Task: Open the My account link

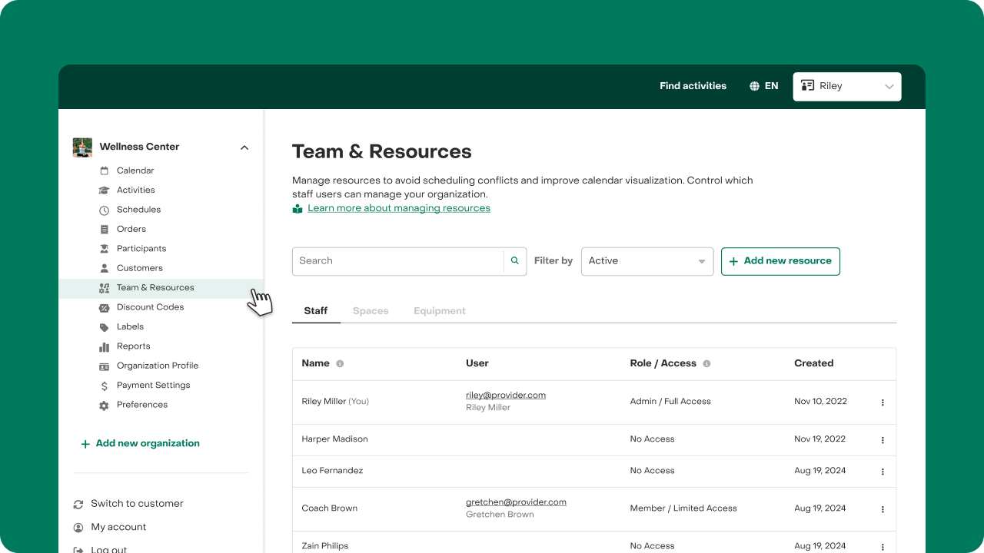Action: pos(118,527)
